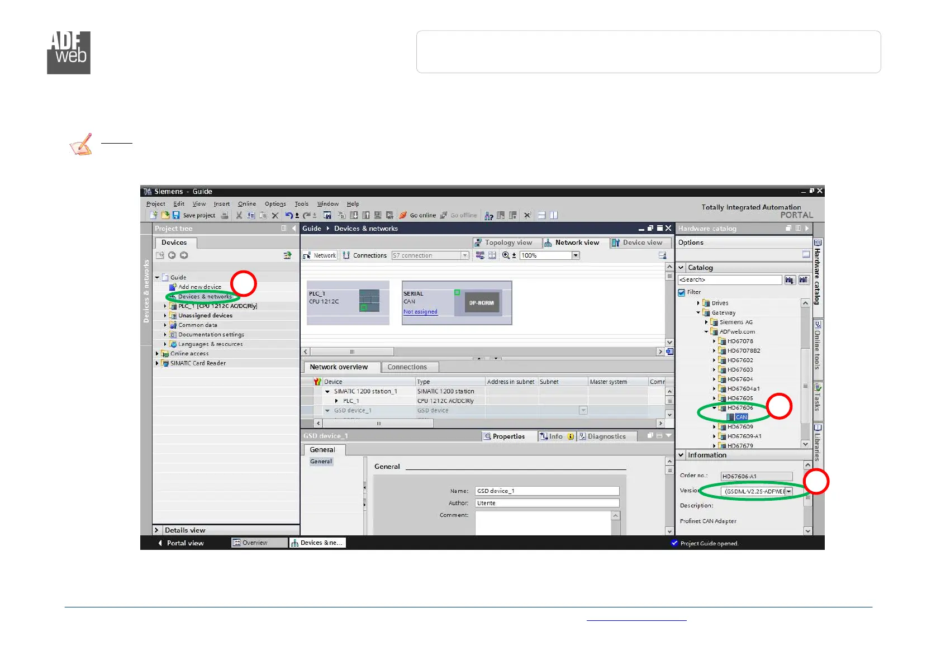Select Devices & networks in Project tree
This screenshot has height=665, width=941.
[205, 297]
